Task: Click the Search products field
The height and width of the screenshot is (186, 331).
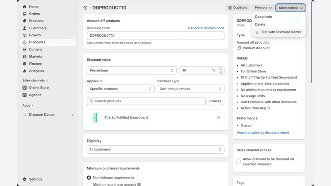Action: click(x=146, y=101)
